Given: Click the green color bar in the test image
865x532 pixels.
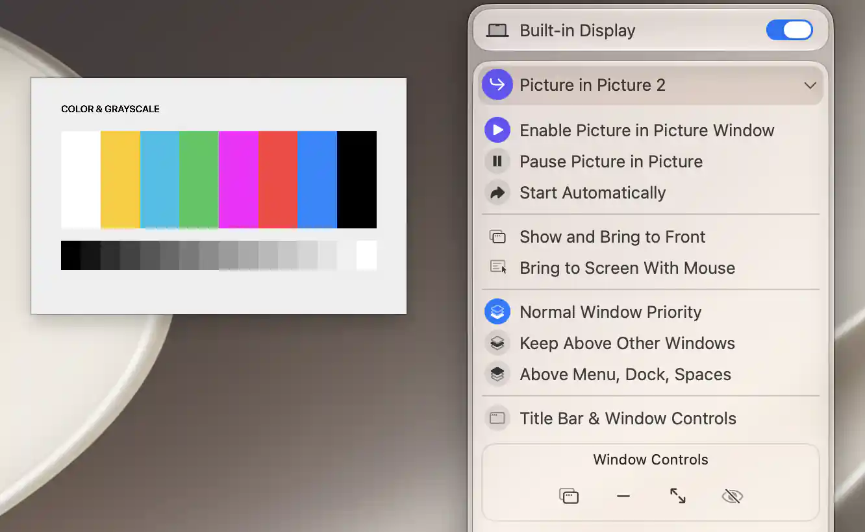Looking at the screenshot, I should (x=199, y=180).
